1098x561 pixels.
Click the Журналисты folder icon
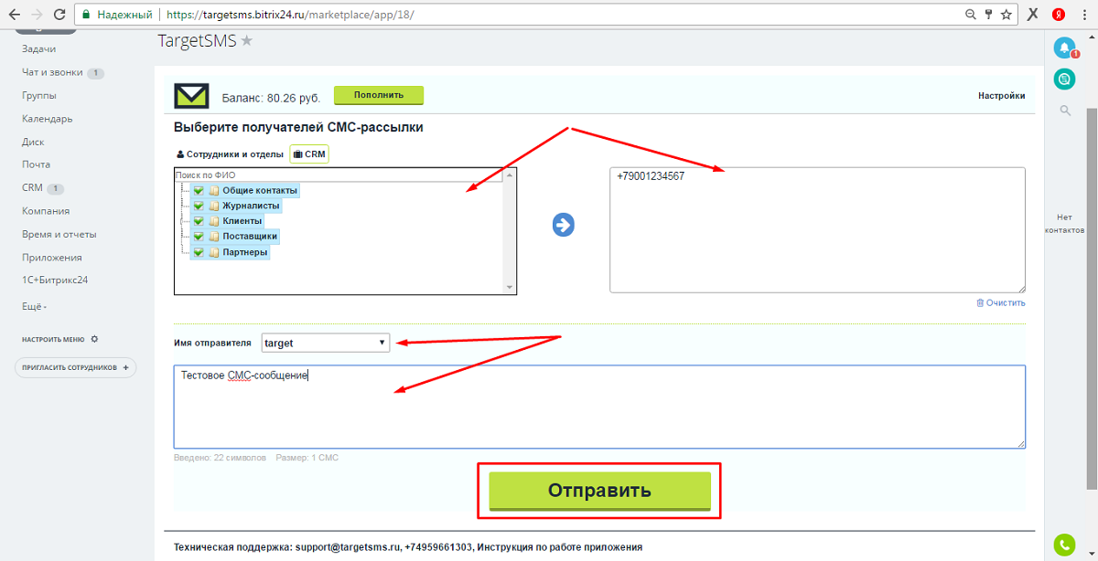[214, 206]
